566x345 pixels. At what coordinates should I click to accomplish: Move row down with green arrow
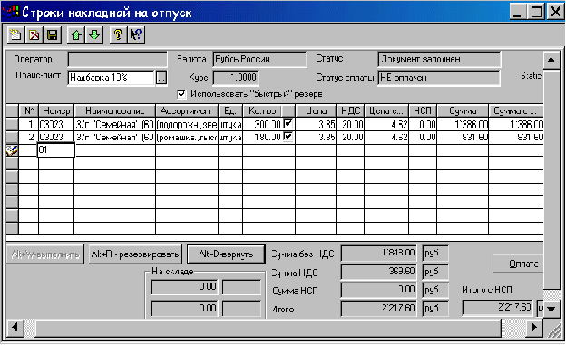[94, 35]
